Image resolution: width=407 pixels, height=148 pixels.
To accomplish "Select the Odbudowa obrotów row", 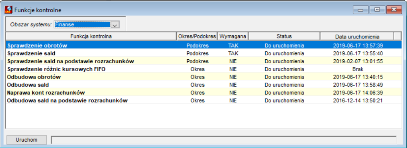I will coord(204,77).
